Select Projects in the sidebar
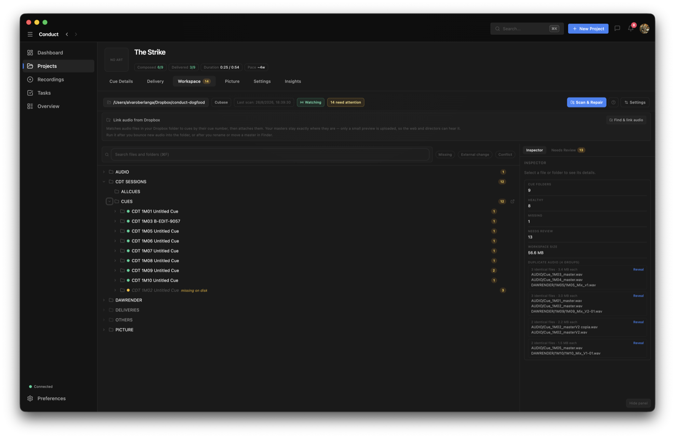Viewport: 675px width, 438px height. (58, 66)
